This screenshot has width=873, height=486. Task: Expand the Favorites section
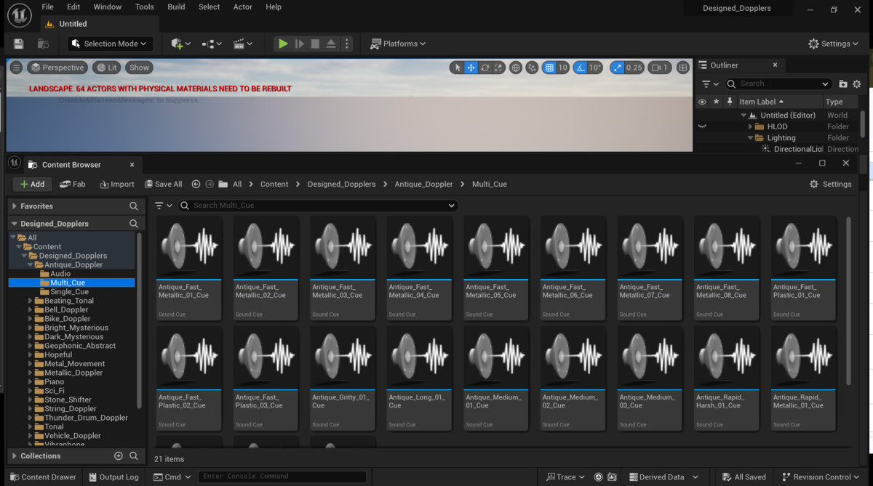pyautogui.click(x=14, y=206)
